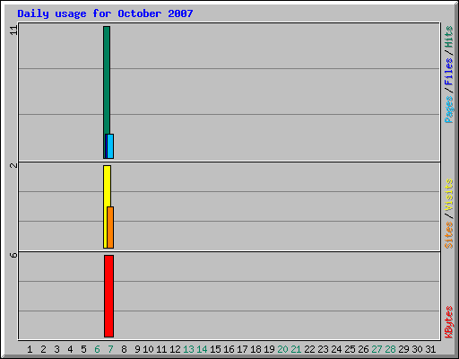Click day 8 on the x-axis
459x359 pixels.
[124, 349]
